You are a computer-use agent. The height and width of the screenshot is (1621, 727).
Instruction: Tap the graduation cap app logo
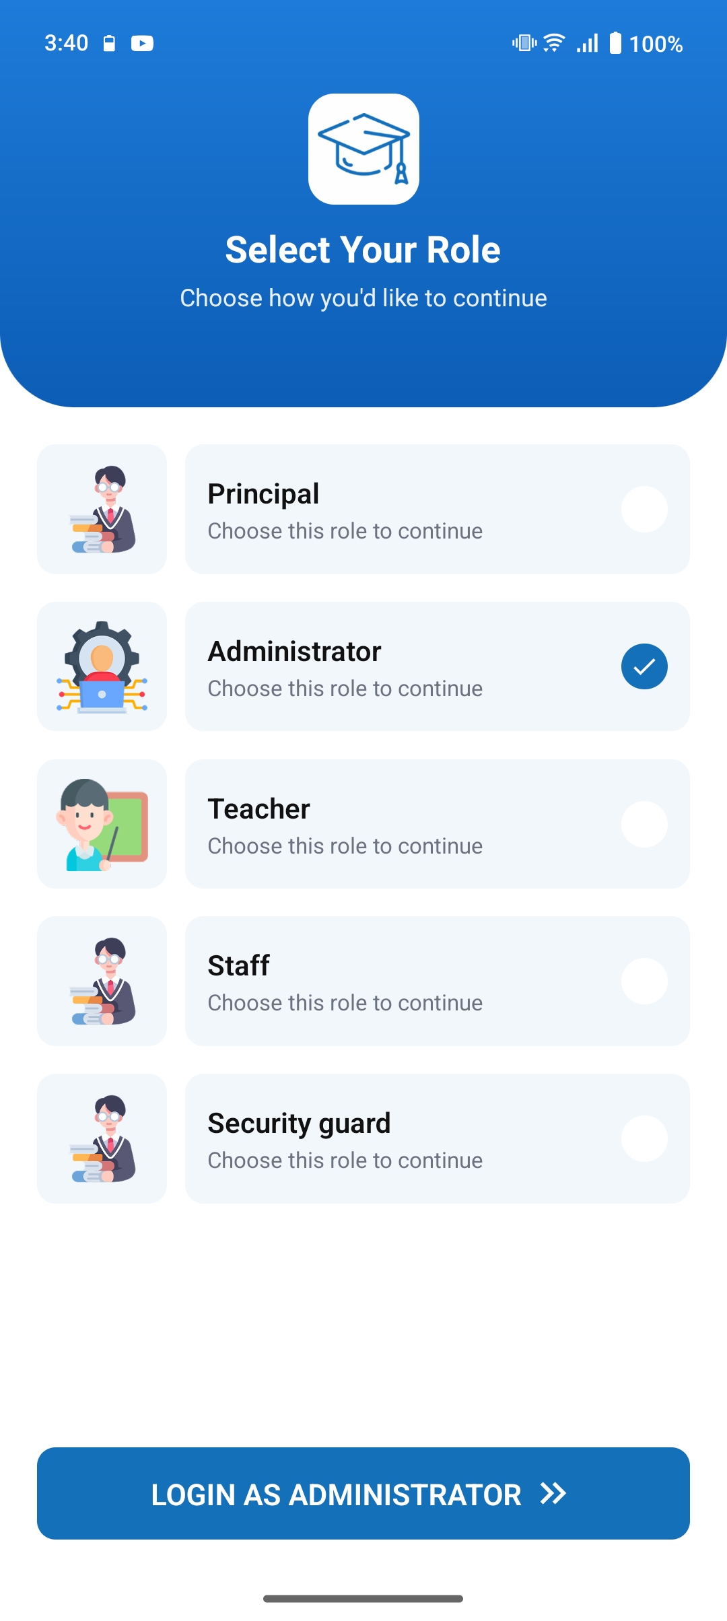coord(363,149)
